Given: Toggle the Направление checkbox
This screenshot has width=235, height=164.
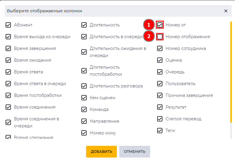Looking at the screenshot, I should 84,121.
